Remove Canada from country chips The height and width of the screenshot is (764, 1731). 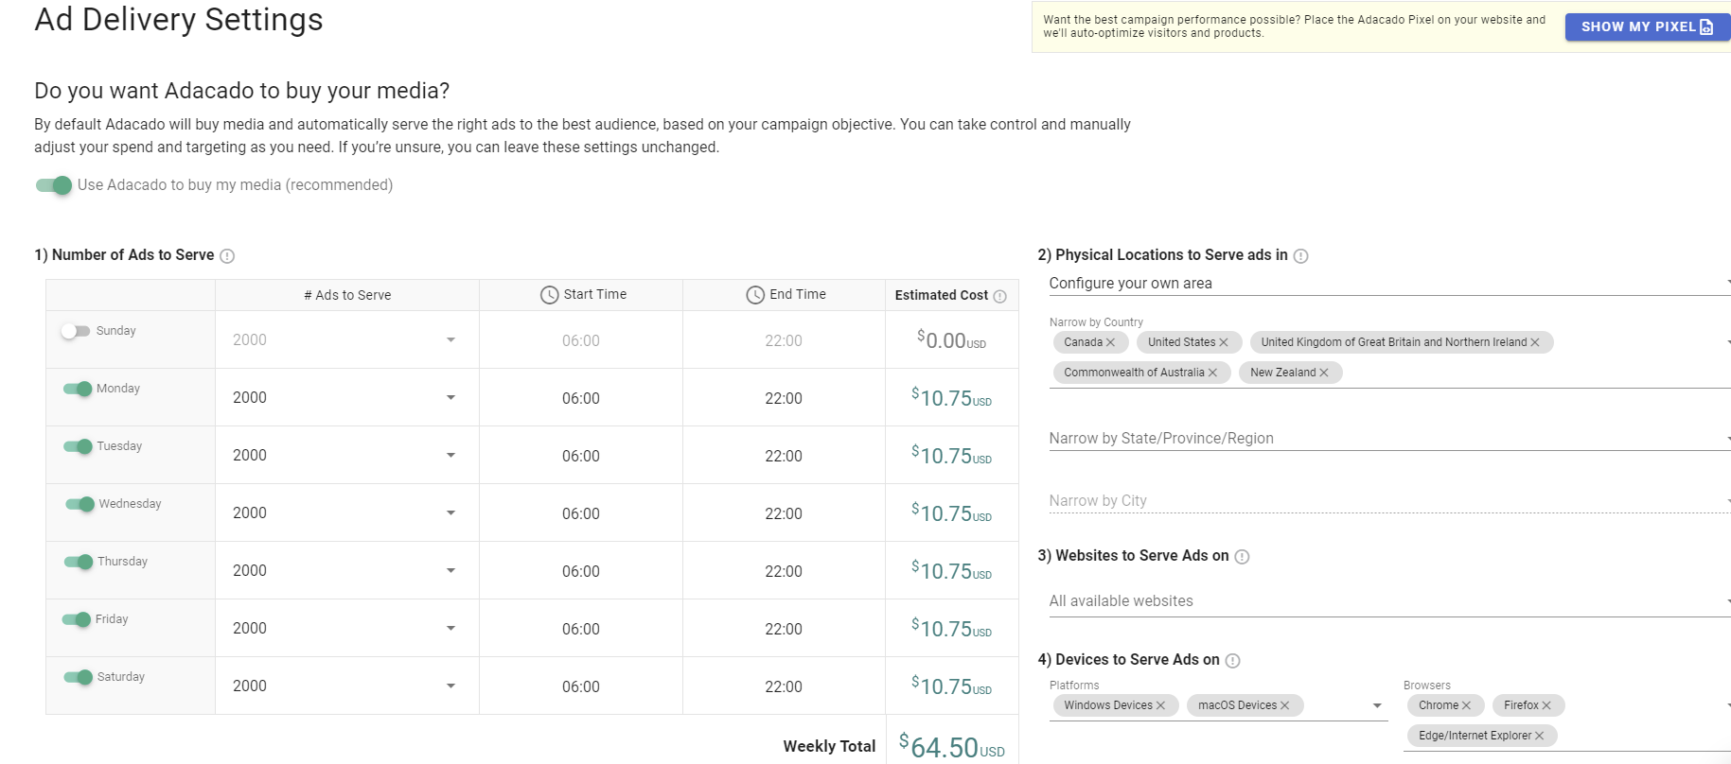pos(1110,342)
